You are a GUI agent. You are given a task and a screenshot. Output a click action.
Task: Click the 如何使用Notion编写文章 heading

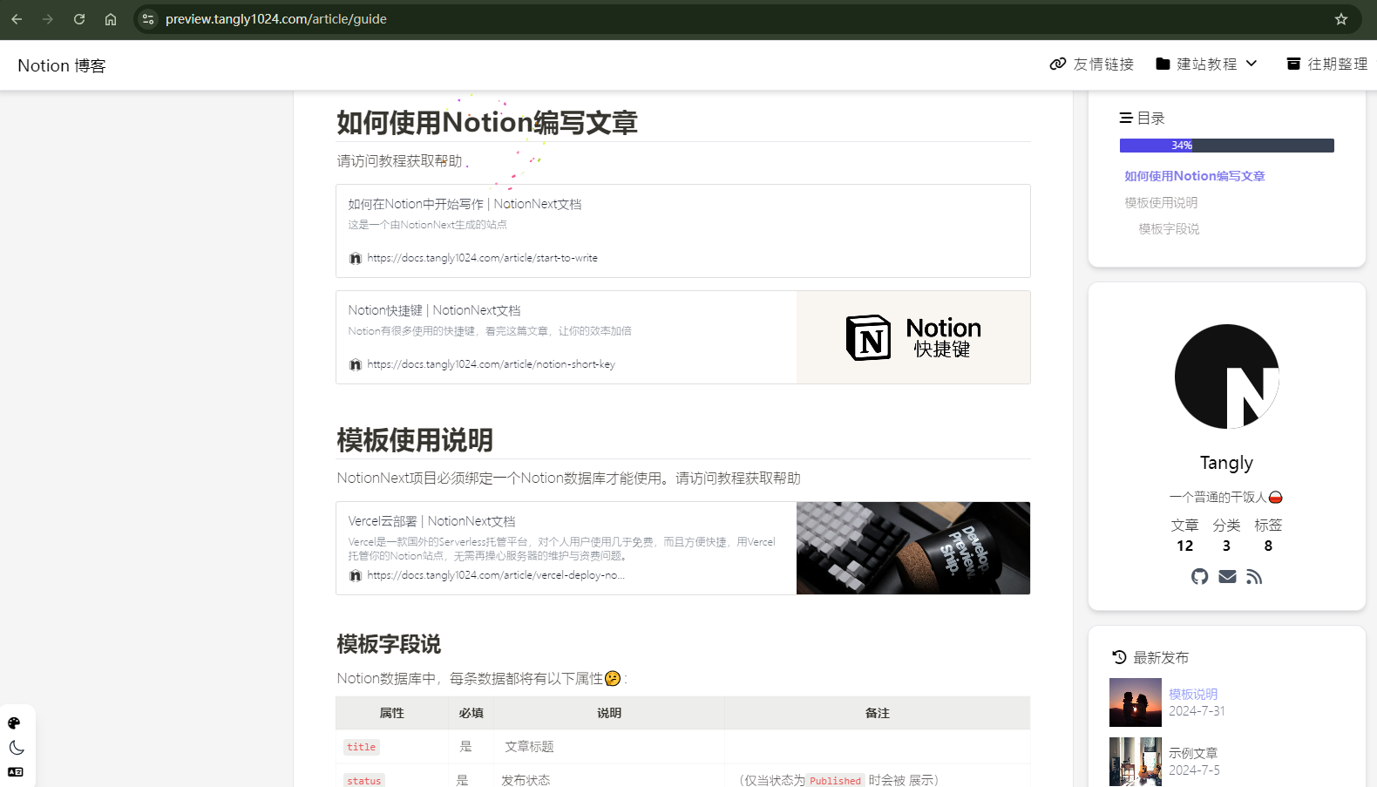pos(487,122)
